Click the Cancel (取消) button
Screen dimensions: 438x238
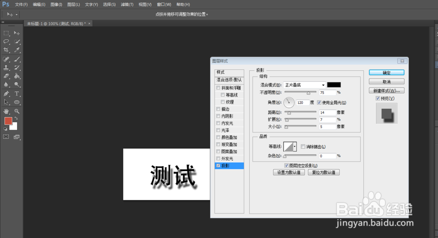point(387,82)
